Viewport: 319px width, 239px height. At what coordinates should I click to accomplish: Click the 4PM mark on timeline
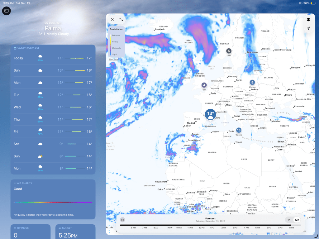(x=246, y=228)
